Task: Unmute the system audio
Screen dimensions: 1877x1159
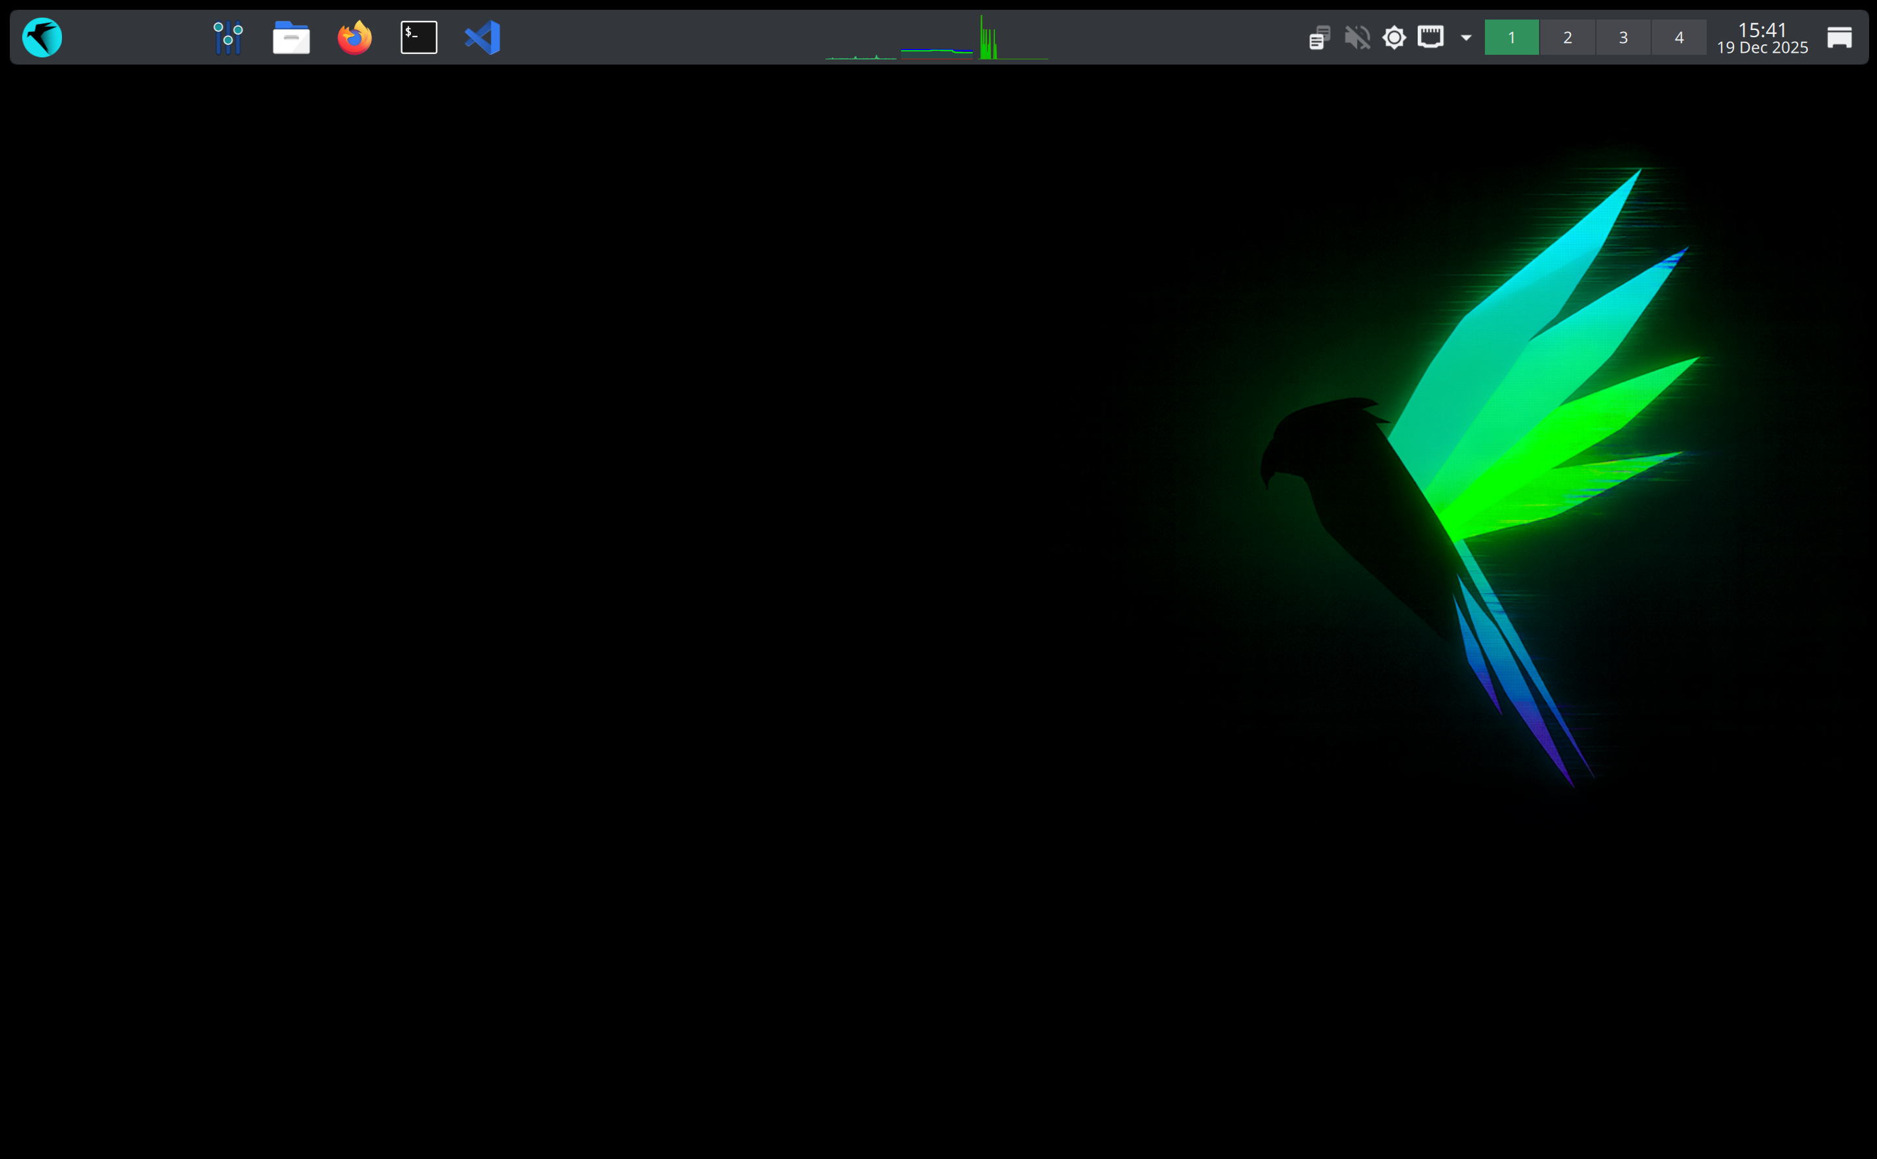Action: pos(1357,36)
